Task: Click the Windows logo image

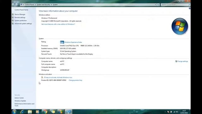Action: pyautogui.click(x=180, y=26)
